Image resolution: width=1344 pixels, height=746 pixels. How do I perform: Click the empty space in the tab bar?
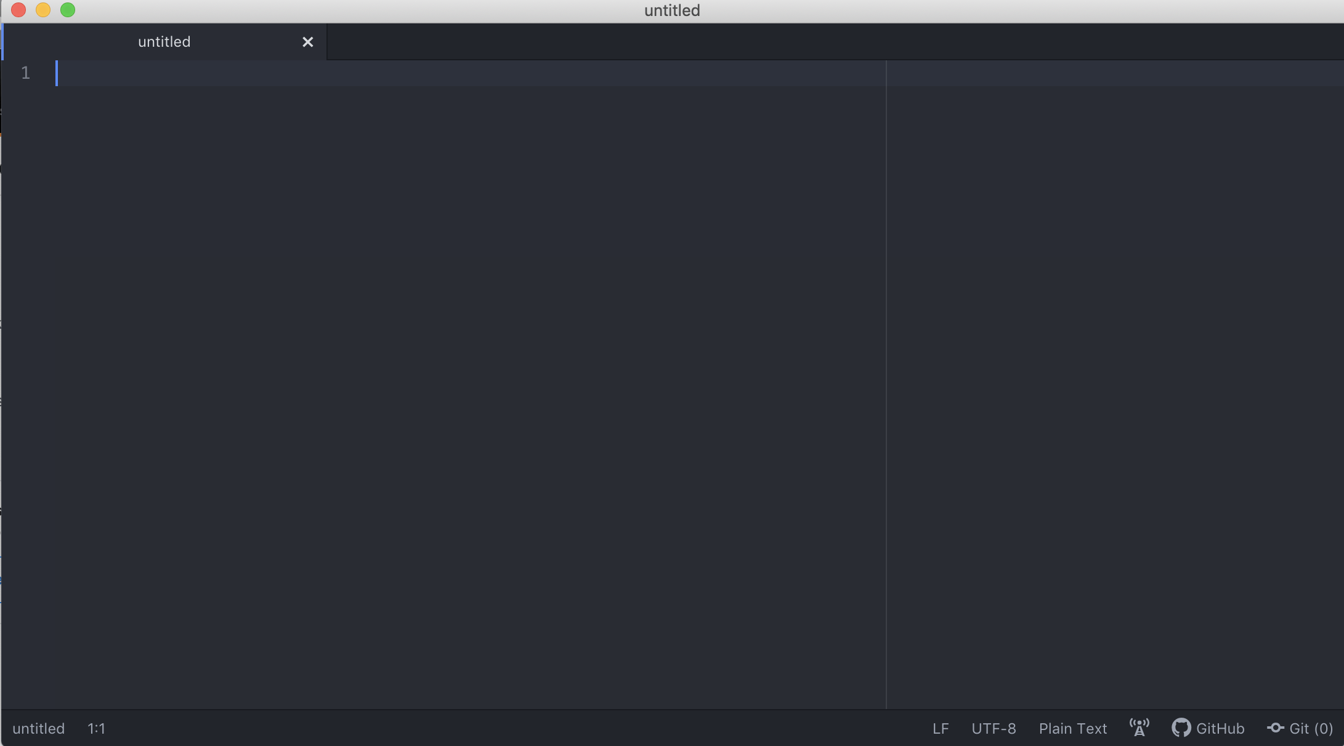click(x=801, y=41)
